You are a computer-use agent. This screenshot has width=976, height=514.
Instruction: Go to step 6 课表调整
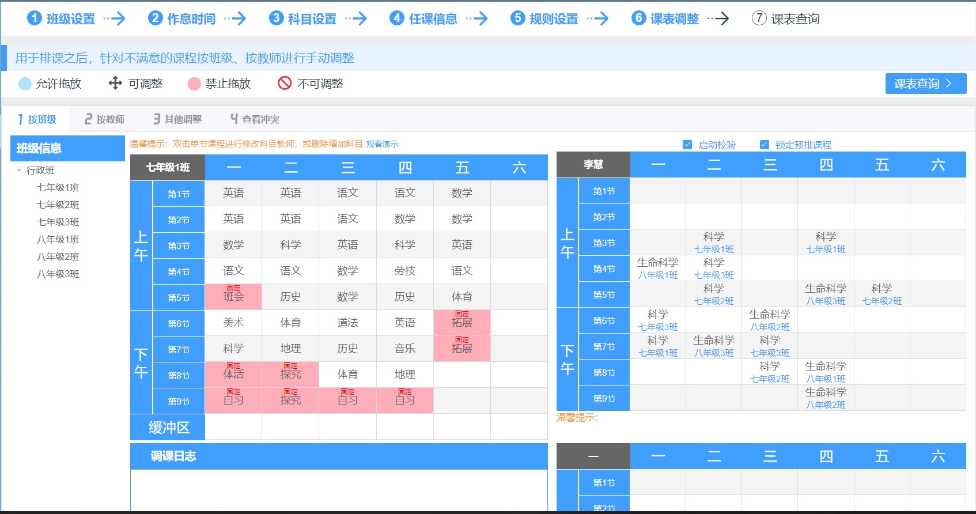(x=665, y=18)
